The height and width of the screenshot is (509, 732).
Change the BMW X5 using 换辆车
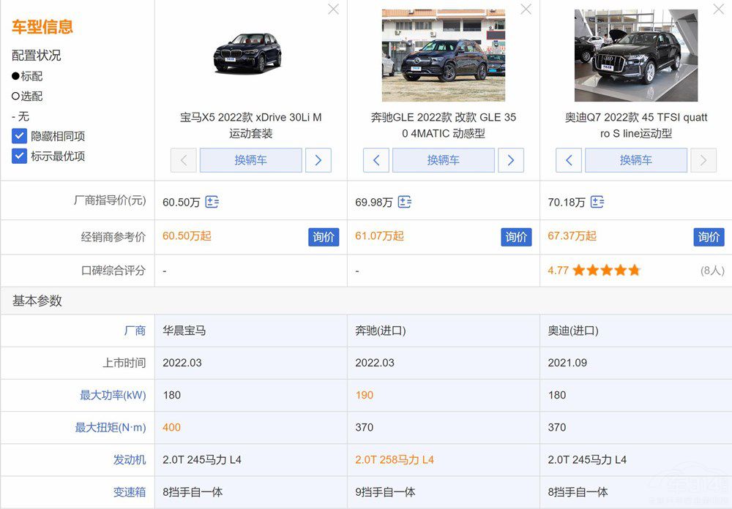point(250,160)
